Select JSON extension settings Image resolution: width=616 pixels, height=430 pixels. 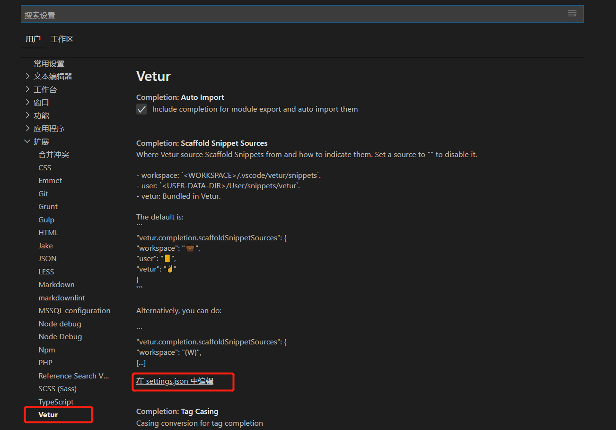48,258
